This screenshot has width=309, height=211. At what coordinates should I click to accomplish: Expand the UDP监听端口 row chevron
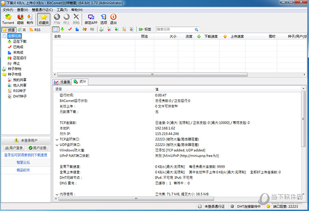(x=57, y=145)
